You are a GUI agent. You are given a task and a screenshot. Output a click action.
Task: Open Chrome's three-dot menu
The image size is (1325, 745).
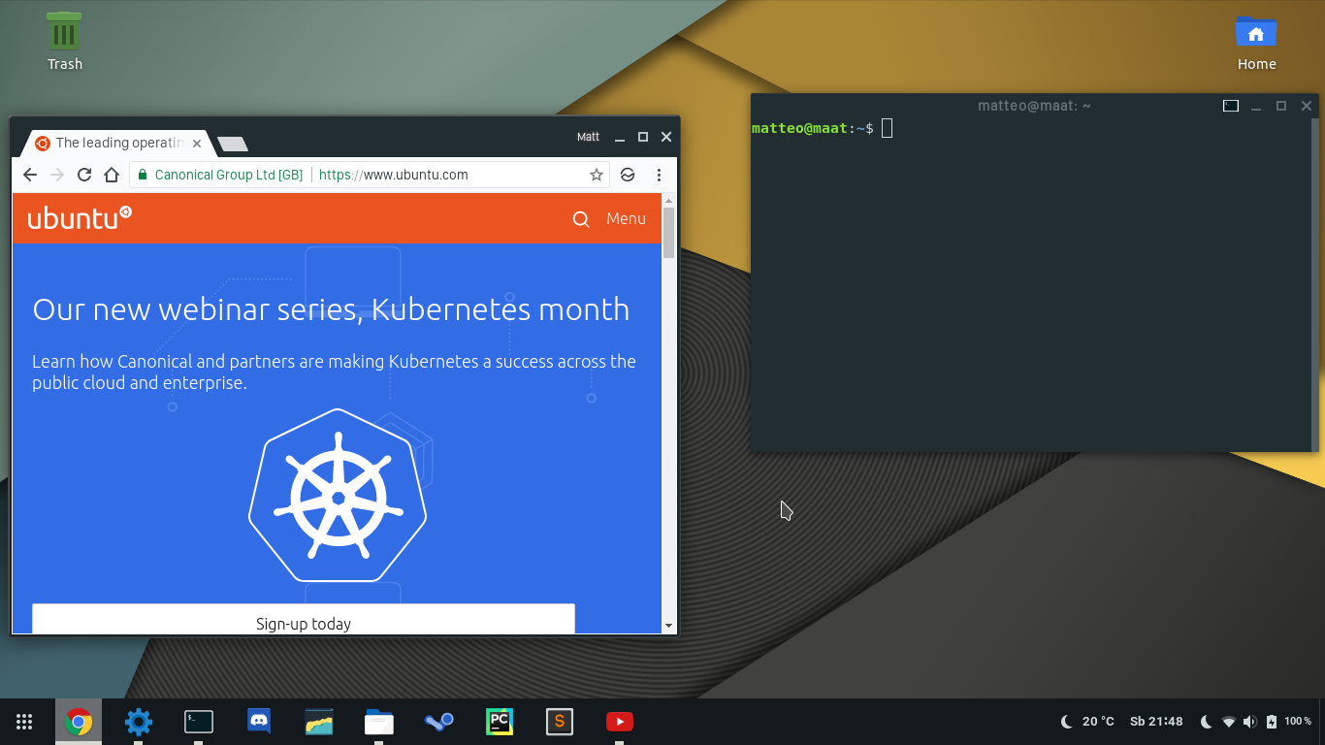(659, 175)
